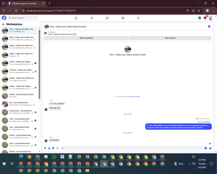Open the Marketplace storefront icon in top navigation
Screen dimensions: 217x174
pyautogui.click(x=107, y=18)
